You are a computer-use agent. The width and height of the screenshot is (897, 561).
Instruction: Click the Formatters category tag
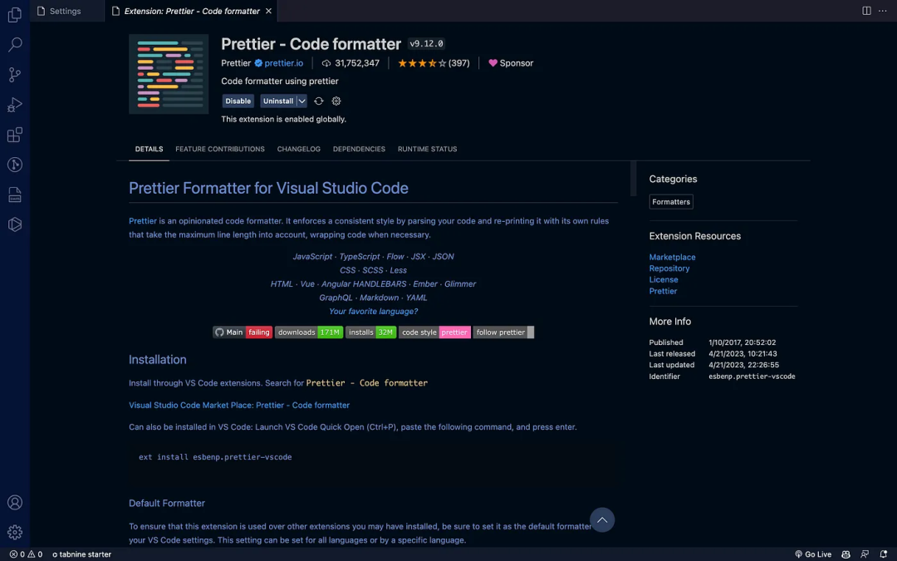(x=671, y=201)
